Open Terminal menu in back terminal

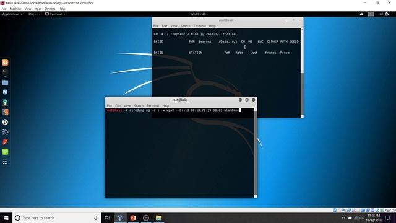point(199,26)
